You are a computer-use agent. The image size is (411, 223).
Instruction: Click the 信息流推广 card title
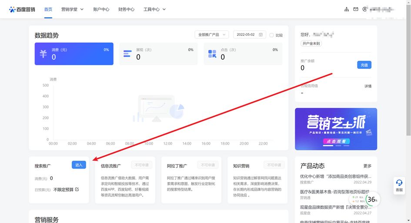(x=111, y=166)
